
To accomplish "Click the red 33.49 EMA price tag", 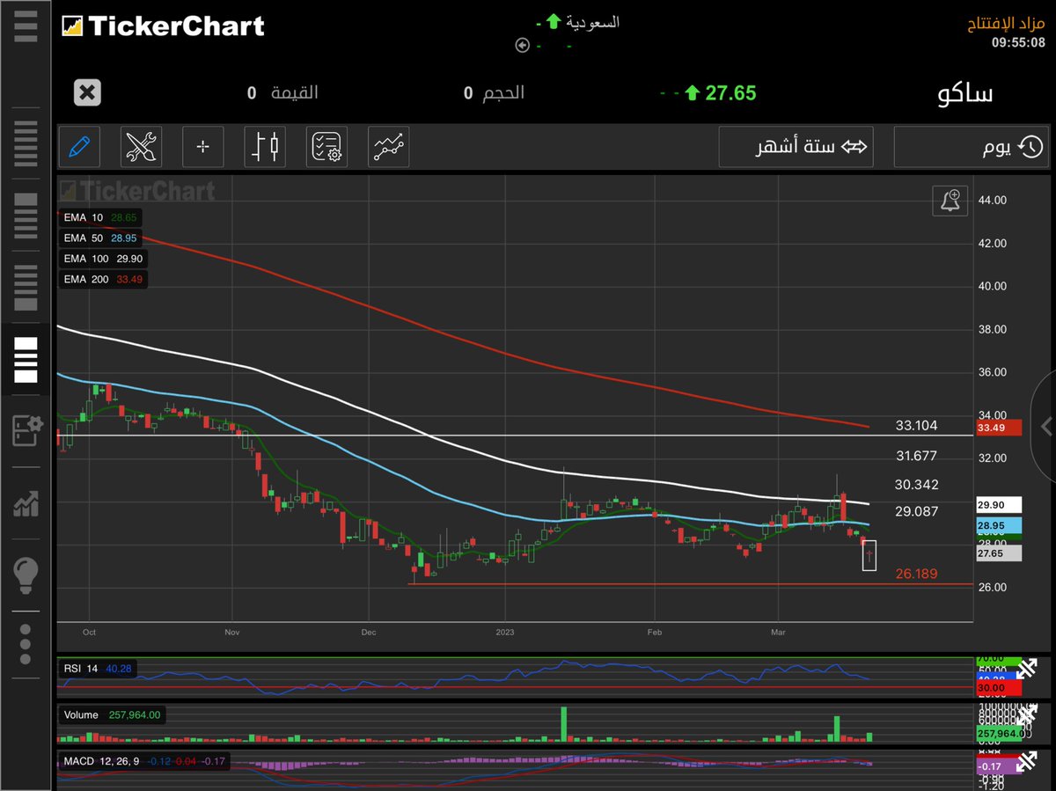I will click(x=999, y=428).
